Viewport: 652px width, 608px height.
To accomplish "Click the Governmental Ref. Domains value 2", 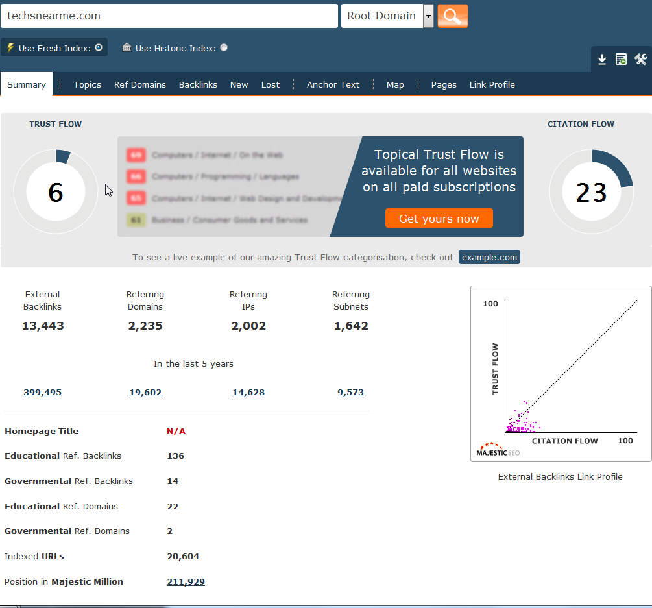I will pyautogui.click(x=170, y=531).
